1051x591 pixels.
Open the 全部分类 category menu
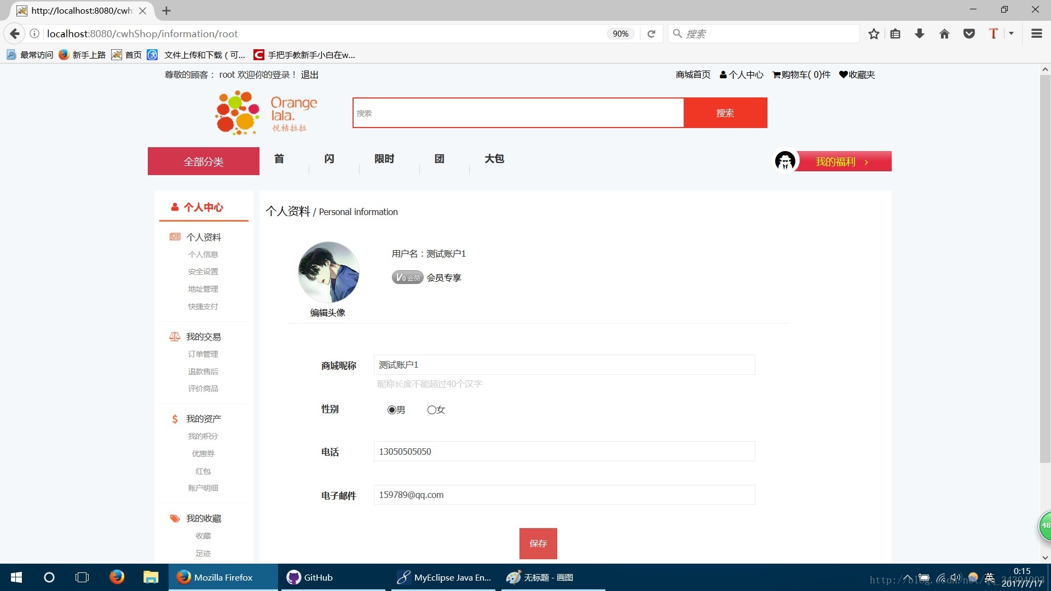point(204,161)
